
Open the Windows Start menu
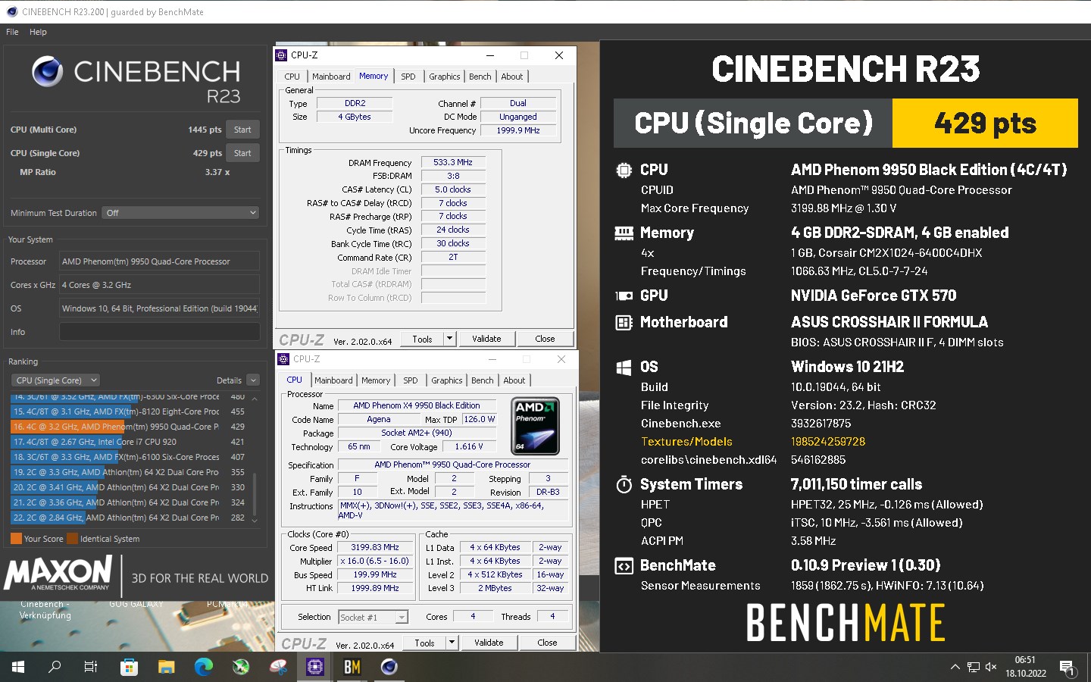[18, 667]
